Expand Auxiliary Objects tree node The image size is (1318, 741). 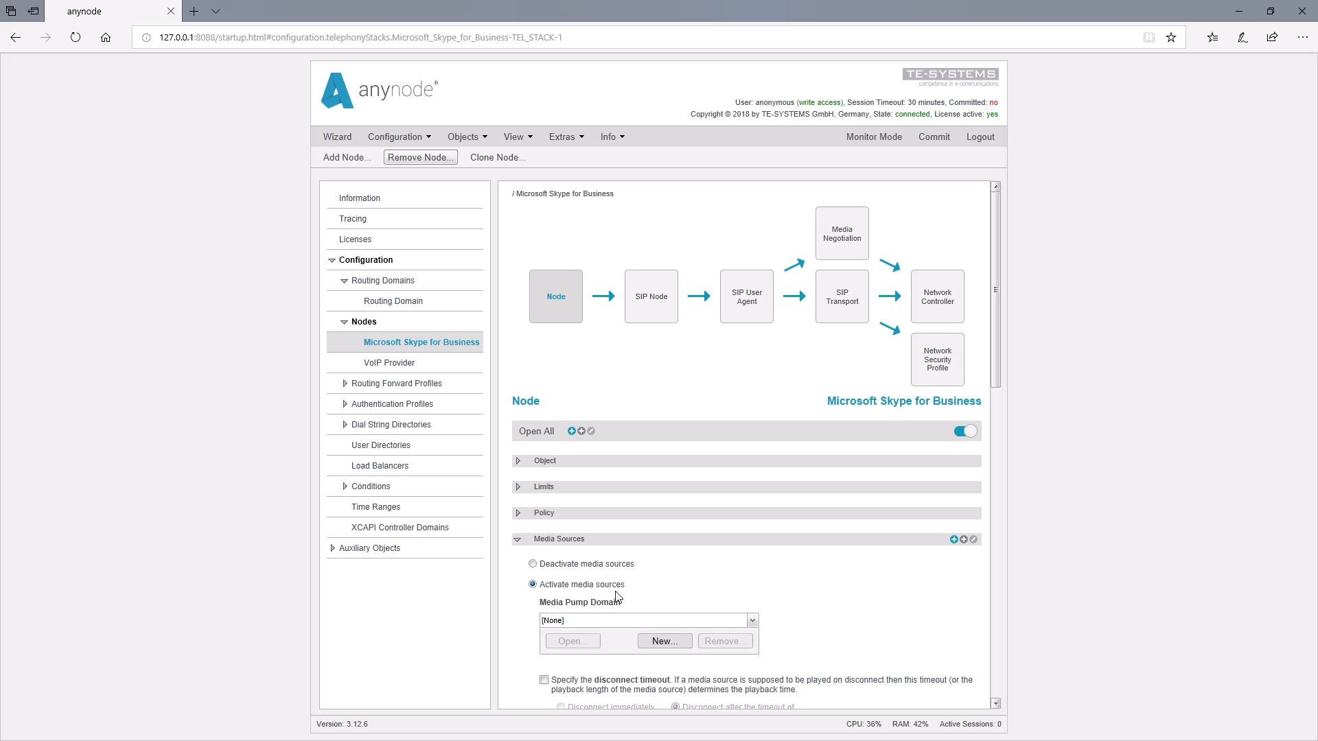[332, 548]
